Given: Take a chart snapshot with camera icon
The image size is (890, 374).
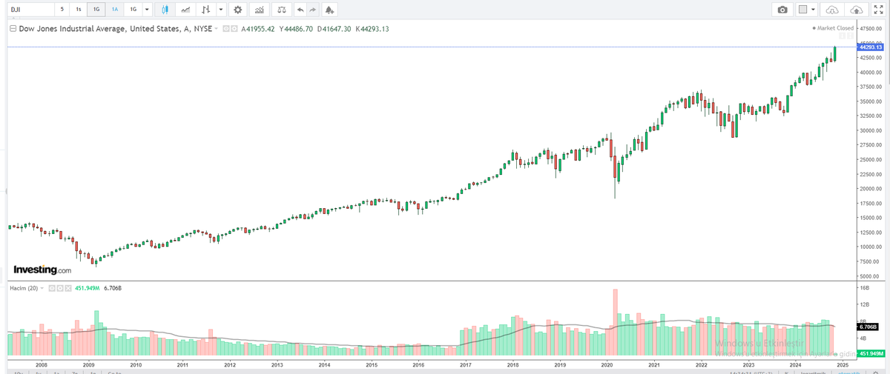Looking at the screenshot, I should (782, 10).
